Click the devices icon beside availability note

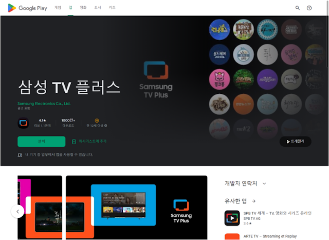click(x=20, y=155)
